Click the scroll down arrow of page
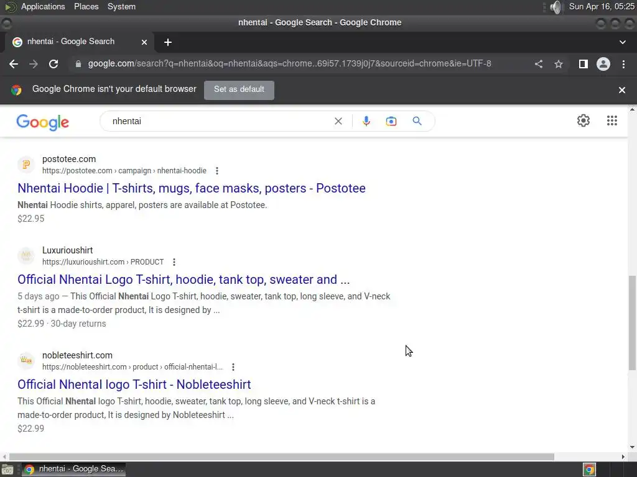Viewport: 637px width, 477px height. tap(632, 447)
